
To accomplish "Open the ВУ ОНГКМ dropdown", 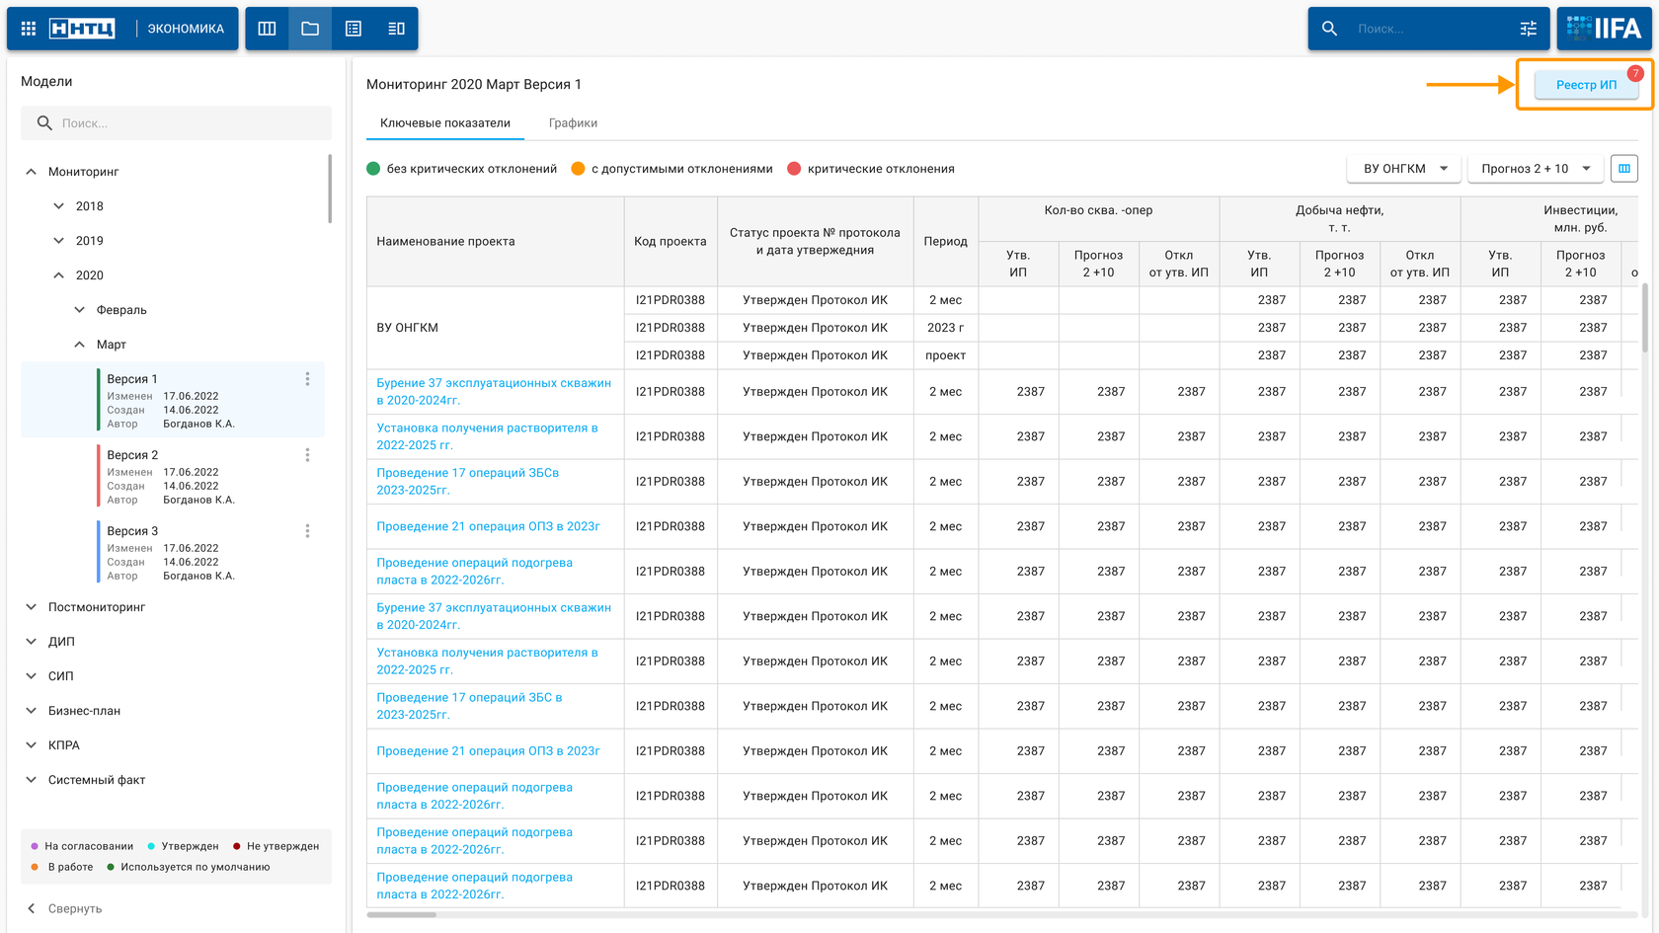I will click(x=1404, y=169).
